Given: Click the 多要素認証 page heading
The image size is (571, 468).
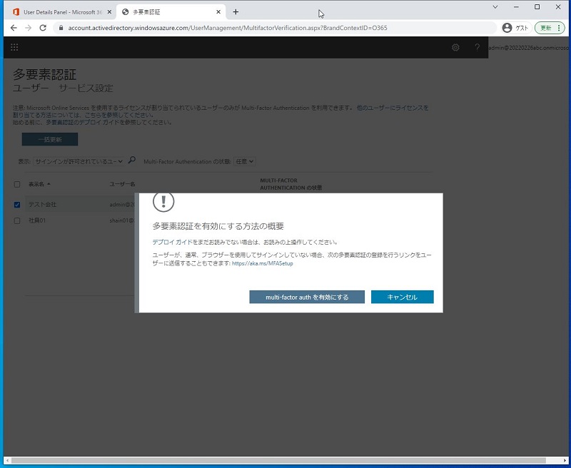Looking at the screenshot, I should click(x=45, y=74).
